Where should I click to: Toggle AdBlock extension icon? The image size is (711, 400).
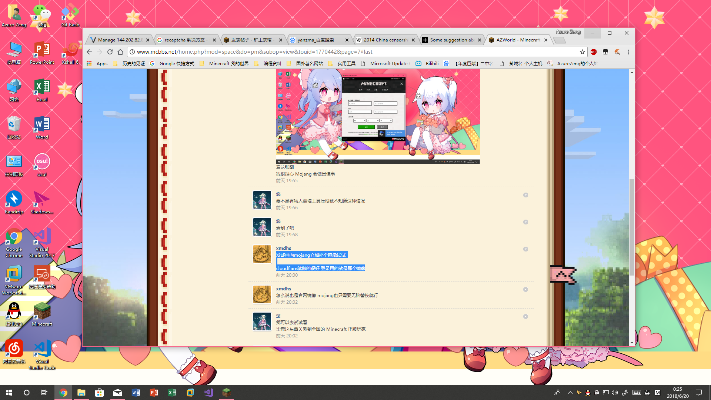[x=594, y=52]
